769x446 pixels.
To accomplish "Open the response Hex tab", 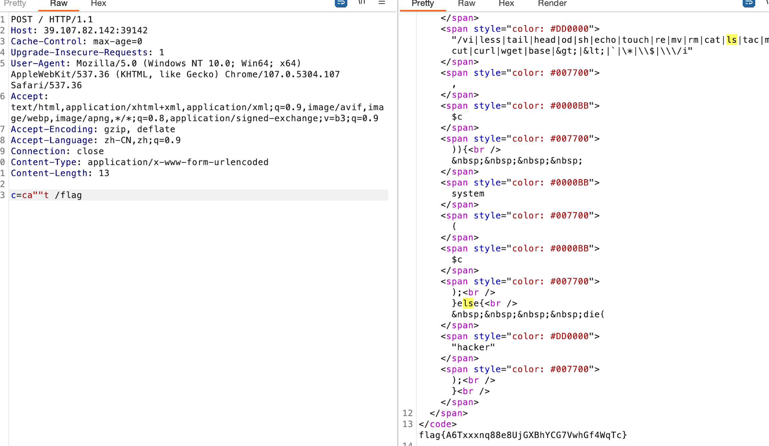I will point(506,3).
